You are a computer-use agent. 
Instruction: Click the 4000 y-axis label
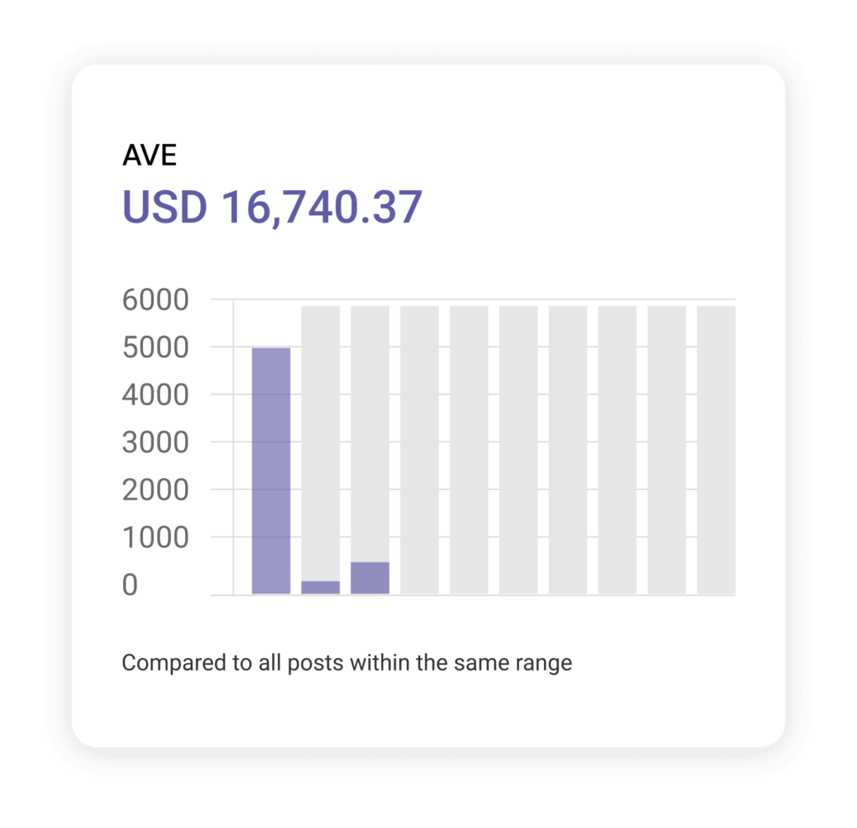tap(156, 395)
